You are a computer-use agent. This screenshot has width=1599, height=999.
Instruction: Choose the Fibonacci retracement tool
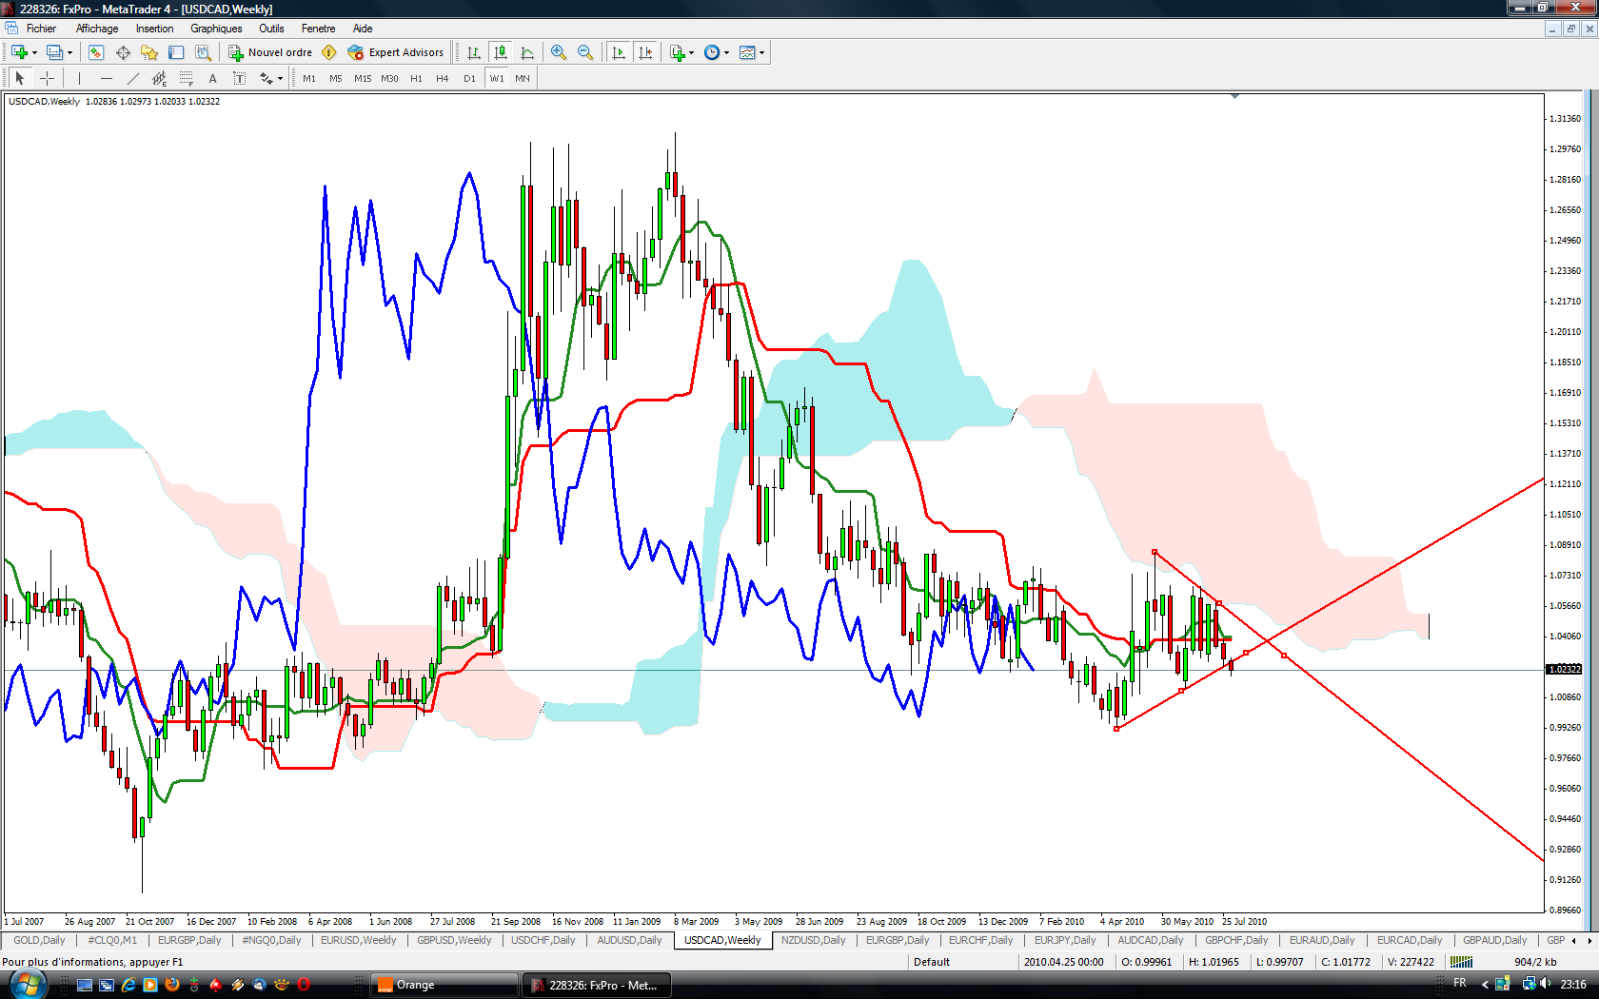187,78
